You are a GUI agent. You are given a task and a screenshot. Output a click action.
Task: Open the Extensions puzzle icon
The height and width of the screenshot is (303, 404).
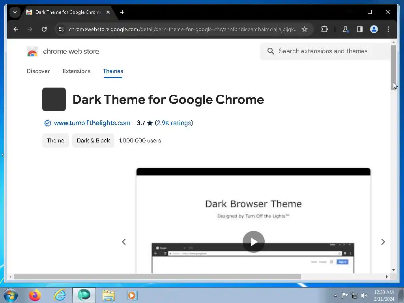coord(324,29)
